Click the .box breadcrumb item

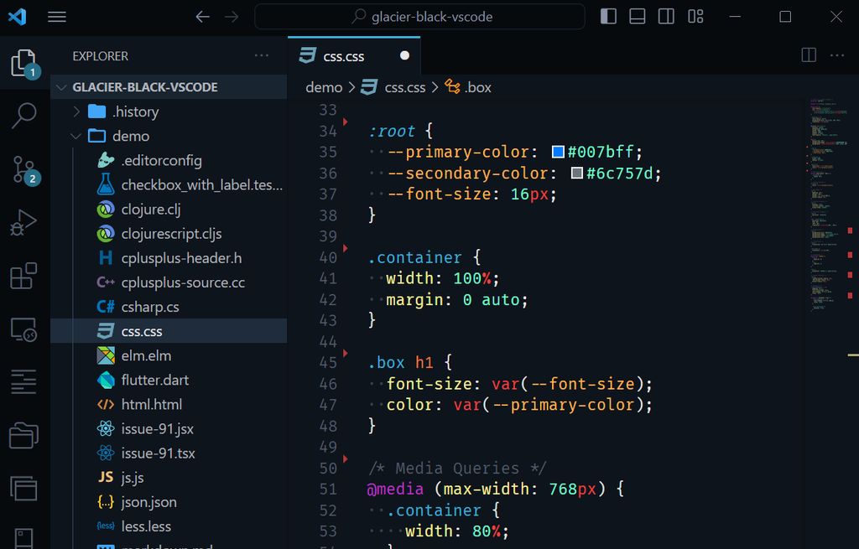tap(477, 87)
